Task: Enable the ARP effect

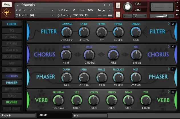Action: tap(12, 63)
